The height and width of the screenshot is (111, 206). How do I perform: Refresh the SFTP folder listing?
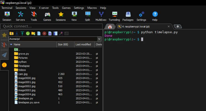[28, 33]
